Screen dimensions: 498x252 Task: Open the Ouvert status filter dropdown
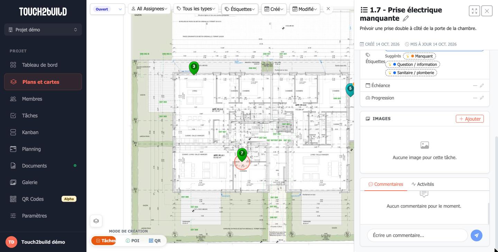108,9
